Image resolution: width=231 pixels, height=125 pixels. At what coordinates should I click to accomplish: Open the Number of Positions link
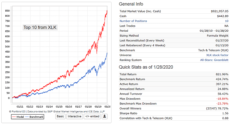point(133,21)
